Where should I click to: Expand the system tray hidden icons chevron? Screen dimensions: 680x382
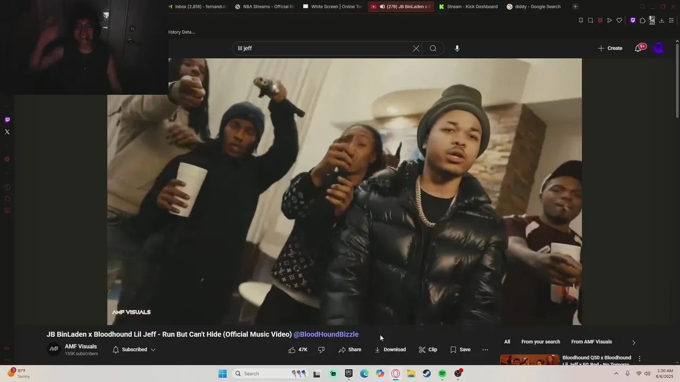coord(616,374)
